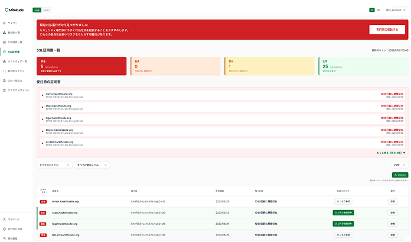Click stats.hackthissite.org in the attention list

58,106
